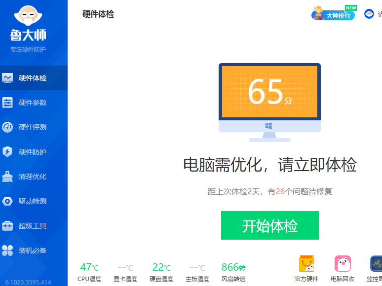Click the 65分 score monitor graphic
This screenshot has width=382, height=286.
(269, 102)
